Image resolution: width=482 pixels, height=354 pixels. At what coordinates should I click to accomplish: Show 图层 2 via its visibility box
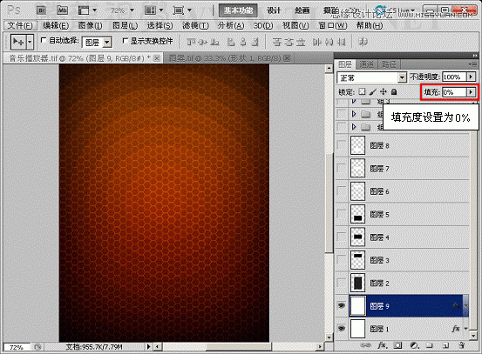(341, 283)
